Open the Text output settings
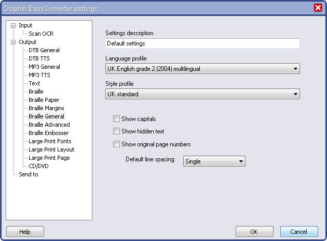This screenshot has width=327, height=241. (x=34, y=83)
